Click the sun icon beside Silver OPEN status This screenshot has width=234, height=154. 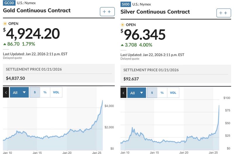[122, 25]
